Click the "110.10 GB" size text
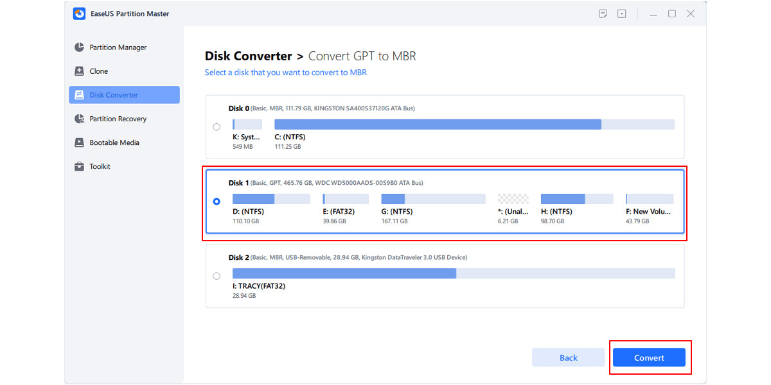This screenshot has height=385, width=771. click(246, 221)
